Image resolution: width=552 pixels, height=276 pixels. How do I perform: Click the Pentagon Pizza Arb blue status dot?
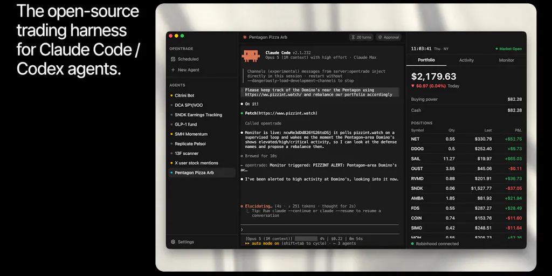click(171, 172)
